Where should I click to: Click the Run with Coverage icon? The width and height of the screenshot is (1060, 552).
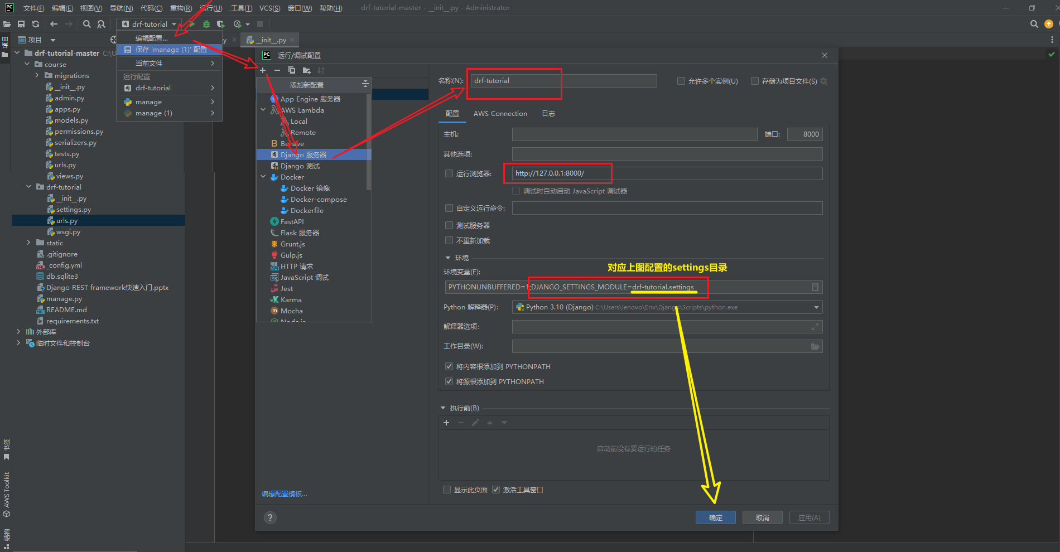point(221,24)
